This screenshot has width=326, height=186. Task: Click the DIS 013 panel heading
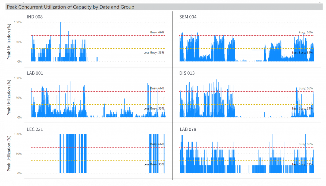tap(187, 73)
